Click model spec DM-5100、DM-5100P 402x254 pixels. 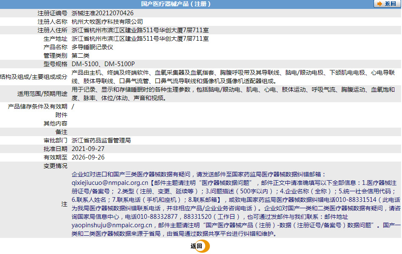point(103,64)
